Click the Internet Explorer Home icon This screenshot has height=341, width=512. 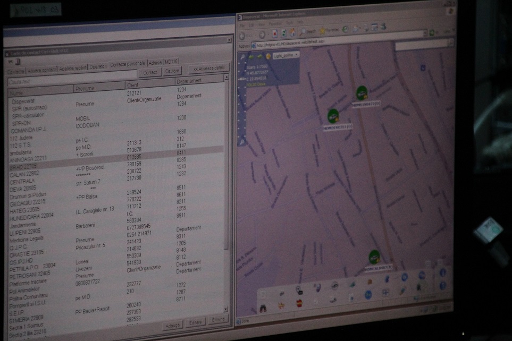292,32
